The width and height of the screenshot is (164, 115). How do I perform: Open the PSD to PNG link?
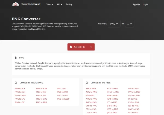click(133, 102)
